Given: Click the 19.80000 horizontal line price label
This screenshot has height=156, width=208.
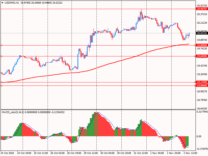Looking at the screenshot, I should pos(202,45).
